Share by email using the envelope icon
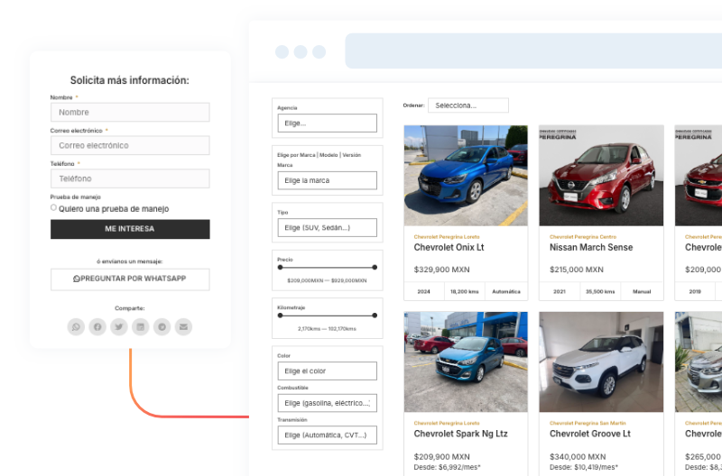Screen dimensions: 722x476 pyautogui.click(x=183, y=327)
